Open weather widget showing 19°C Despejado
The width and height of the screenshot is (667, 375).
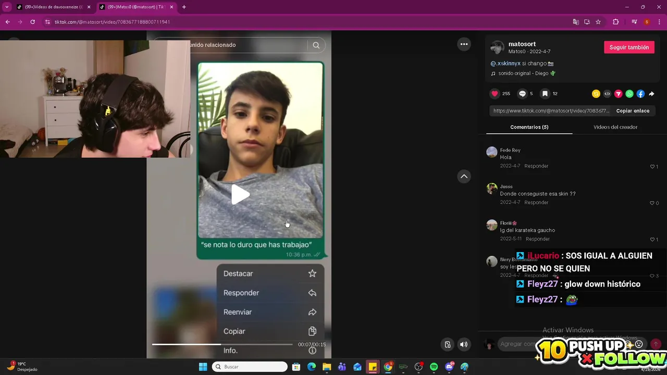point(22,367)
